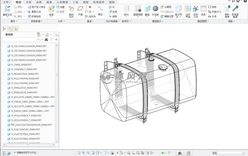Toggle datum point display in bottom toolbar
This screenshot has height=156, width=248.
(x=138, y=153)
